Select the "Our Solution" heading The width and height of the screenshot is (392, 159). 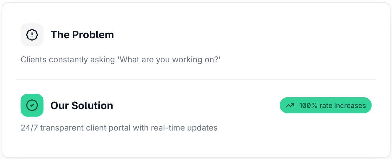click(x=82, y=106)
